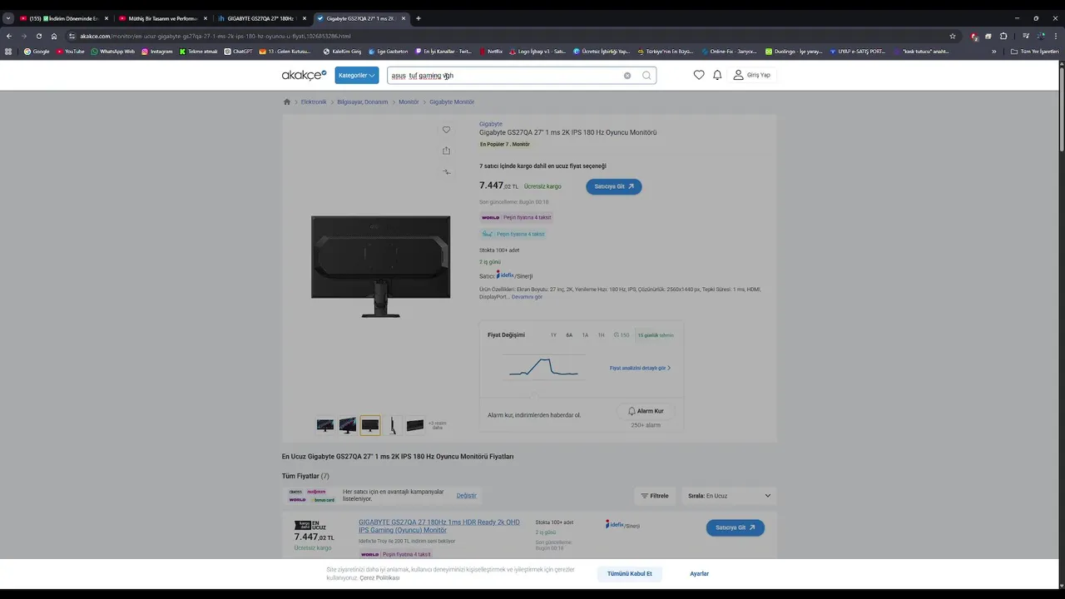Select the 1H price history range
This screenshot has height=599, width=1065.
[x=601, y=335]
